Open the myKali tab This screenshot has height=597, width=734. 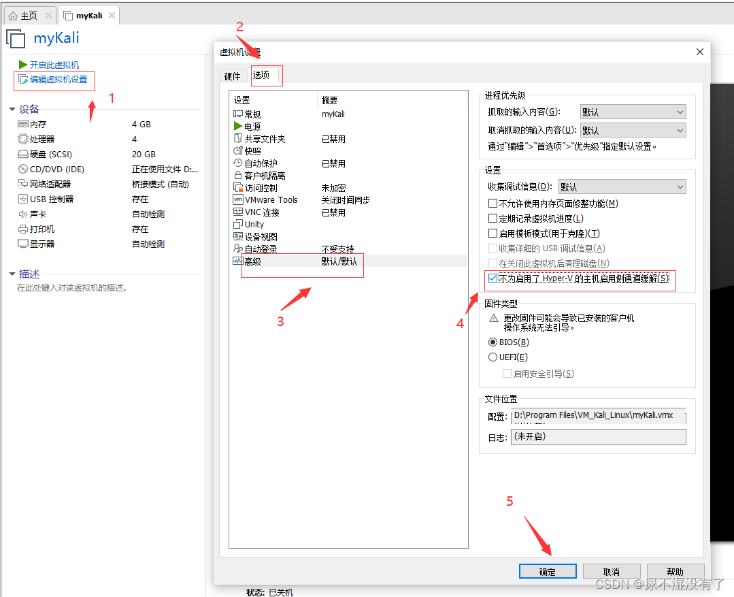point(89,16)
